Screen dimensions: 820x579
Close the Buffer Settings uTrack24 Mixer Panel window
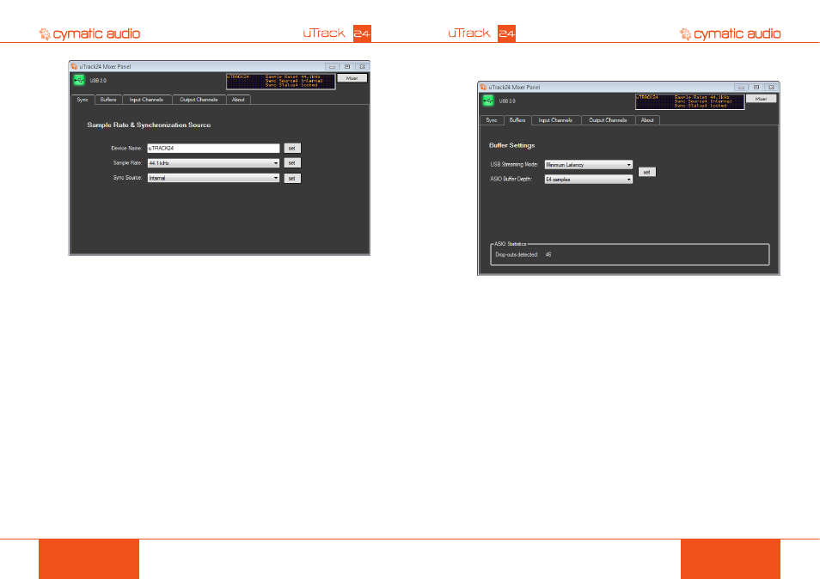771,88
